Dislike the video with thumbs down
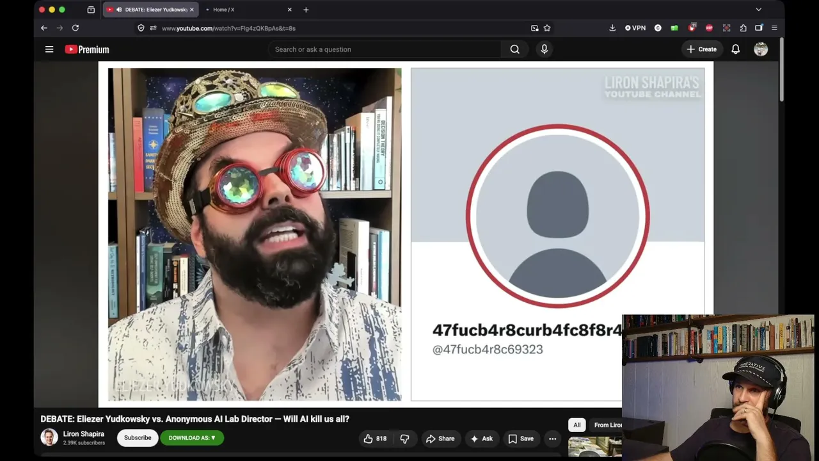The width and height of the screenshot is (819, 461). (x=404, y=439)
